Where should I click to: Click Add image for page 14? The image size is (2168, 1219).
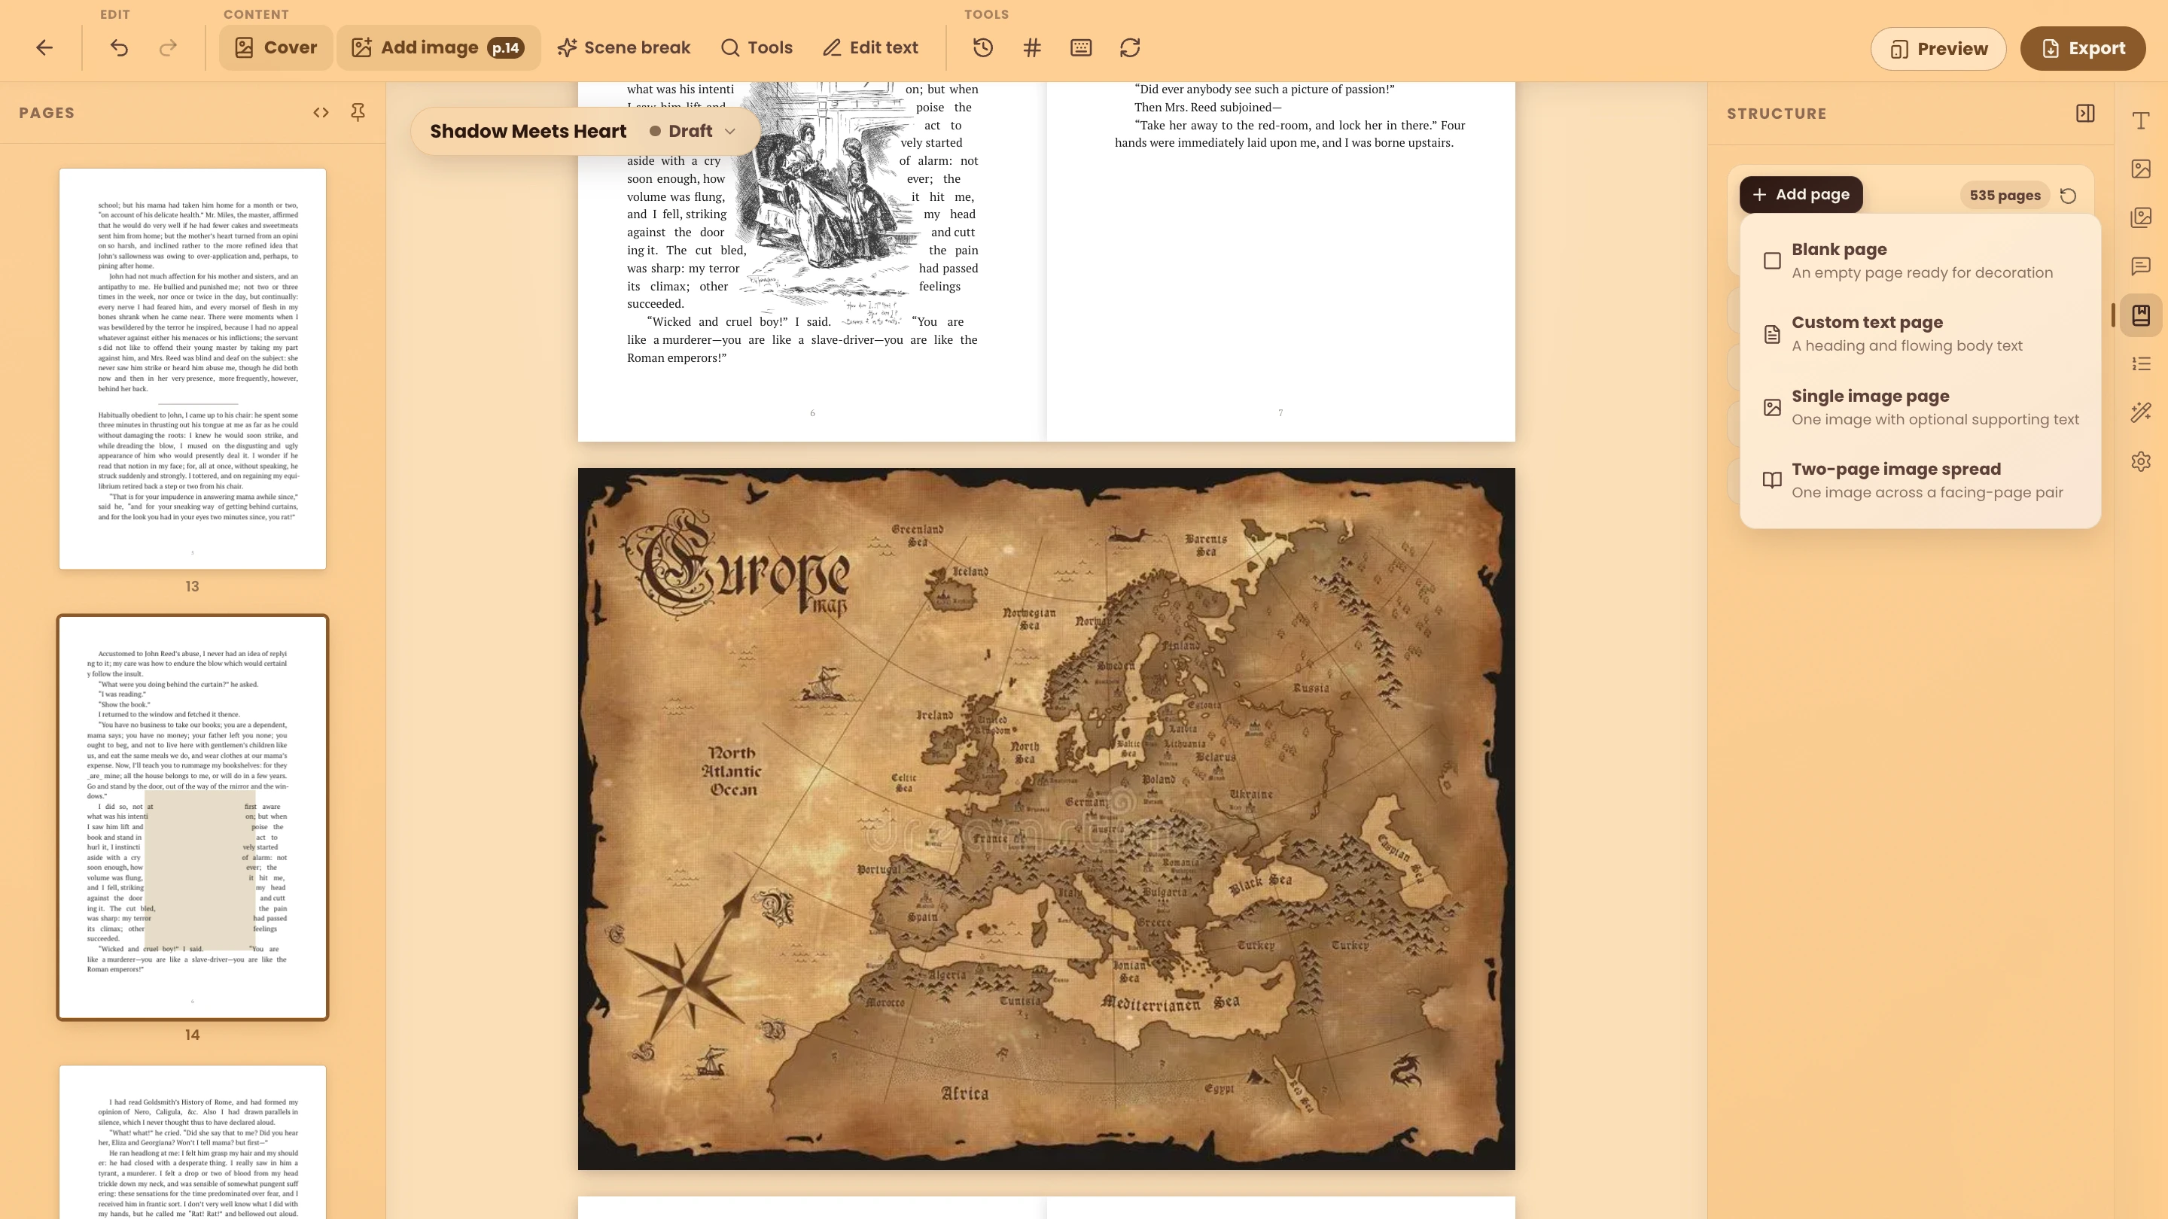[x=438, y=48]
